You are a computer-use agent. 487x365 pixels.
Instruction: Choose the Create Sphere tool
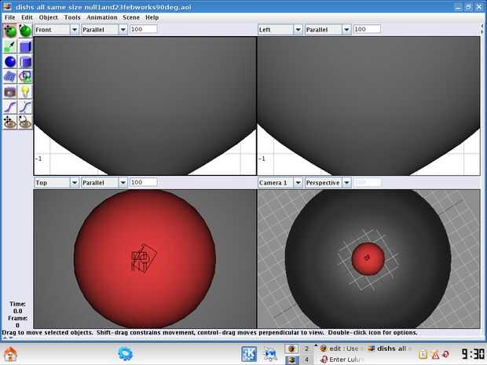pyautogui.click(x=10, y=61)
